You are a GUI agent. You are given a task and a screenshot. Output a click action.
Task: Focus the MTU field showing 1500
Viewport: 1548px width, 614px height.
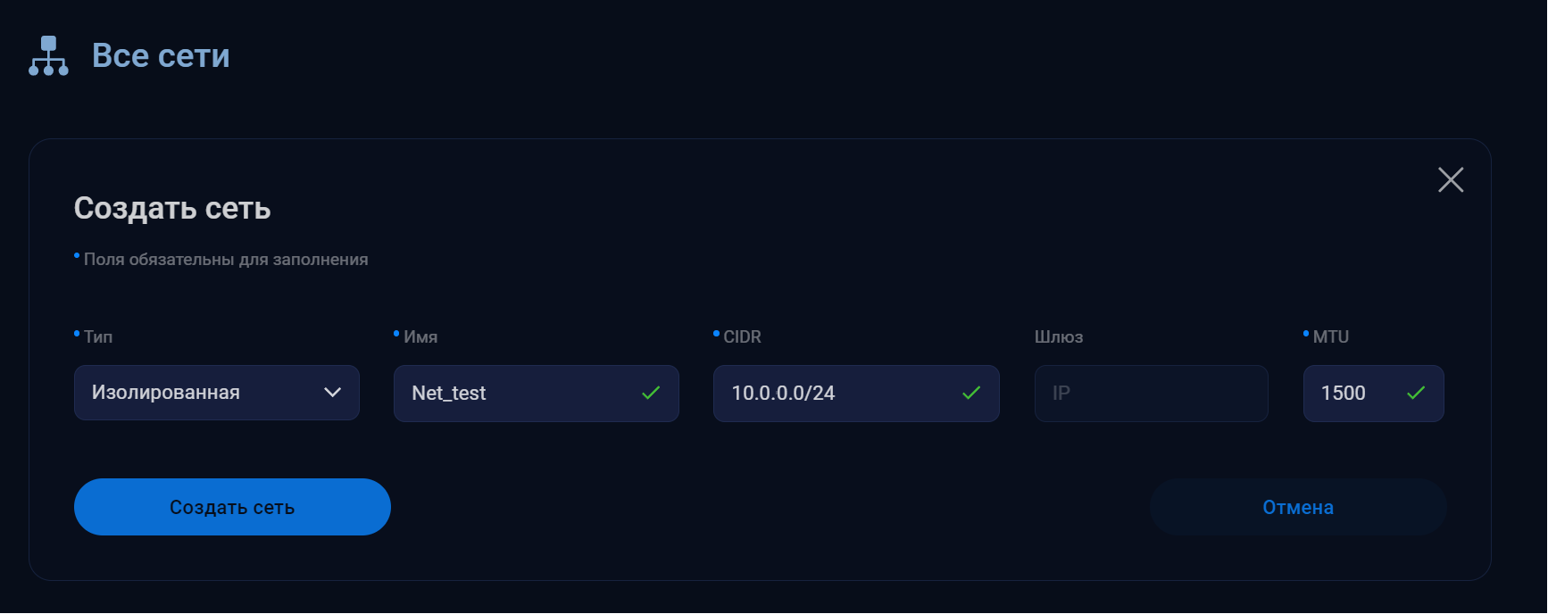click(x=1374, y=393)
